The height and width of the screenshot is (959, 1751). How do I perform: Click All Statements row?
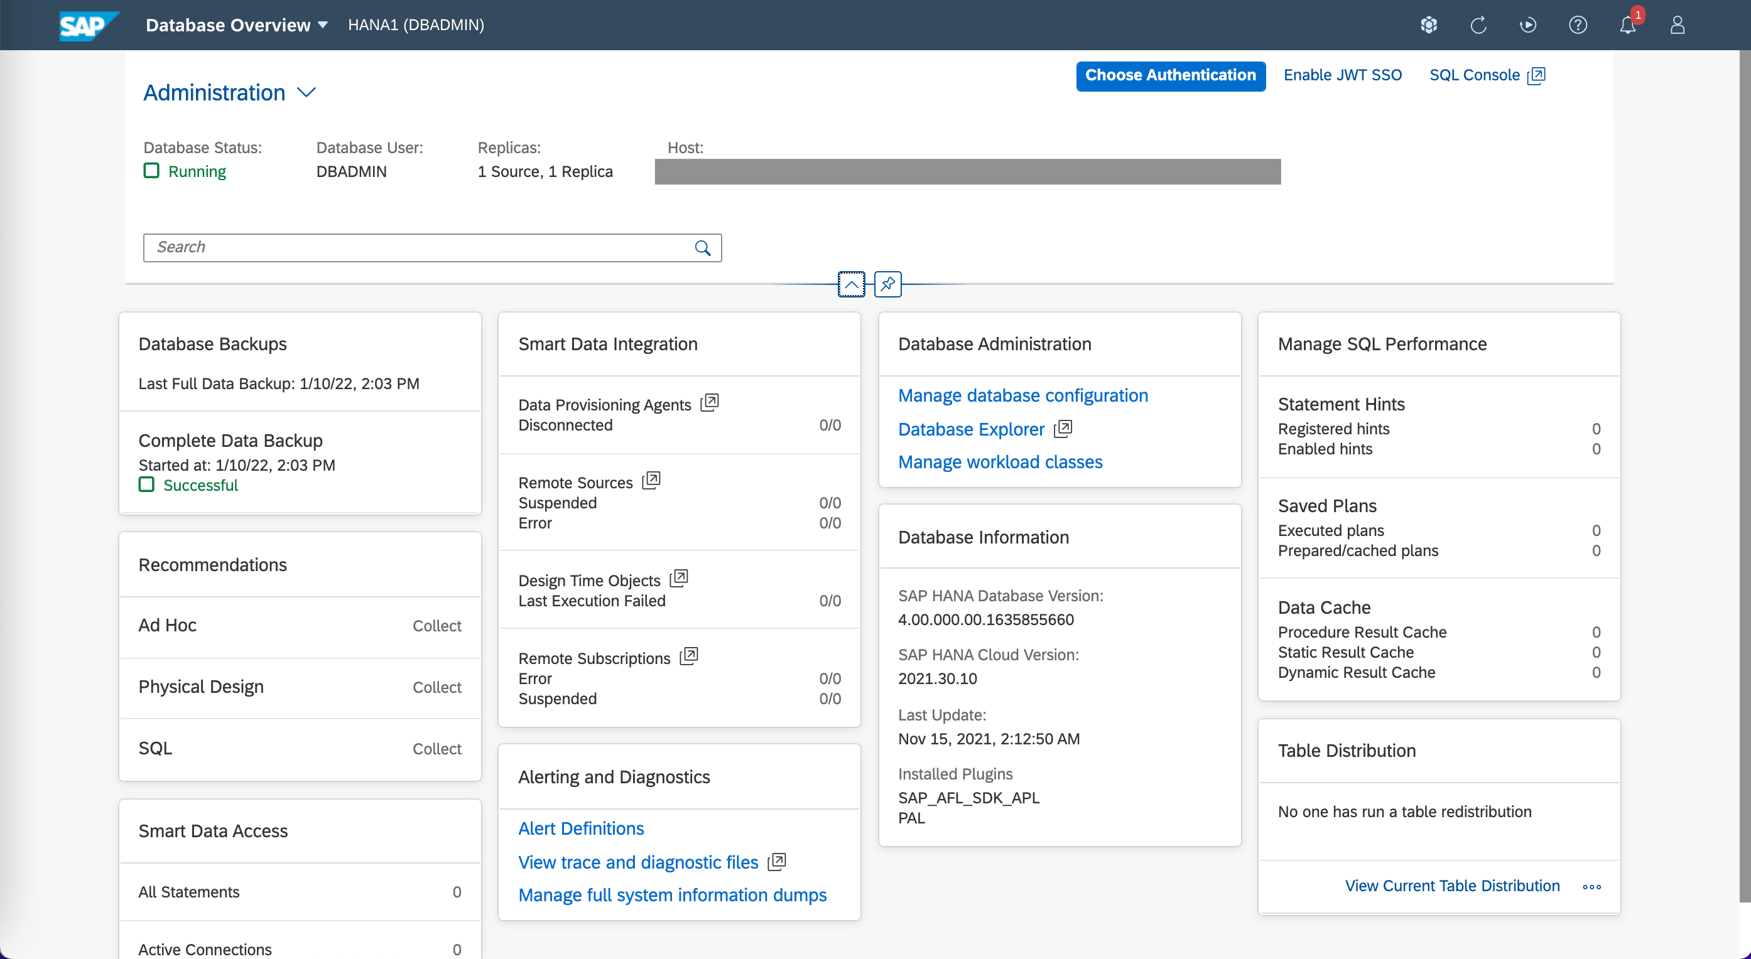coord(300,892)
